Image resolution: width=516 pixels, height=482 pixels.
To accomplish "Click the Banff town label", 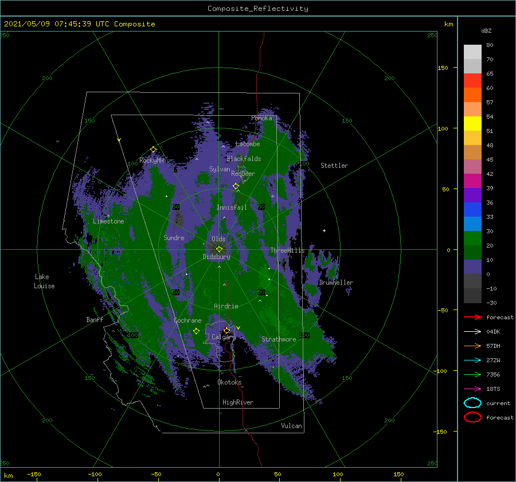I will click(x=95, y=319).
